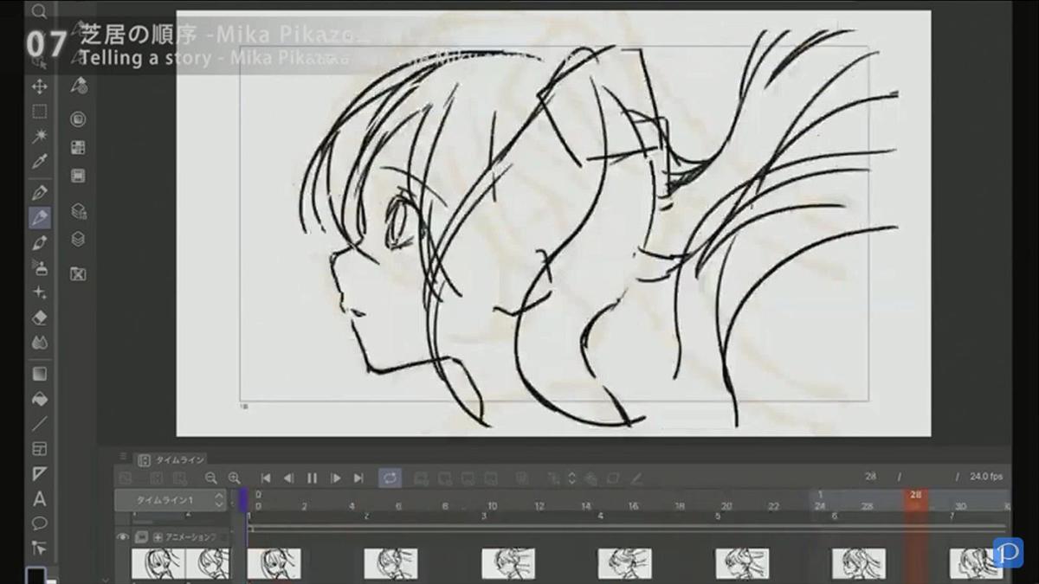Open the Color Wheel palette icon
This screenshot has height=584, width=1039.
pos(78,119)
